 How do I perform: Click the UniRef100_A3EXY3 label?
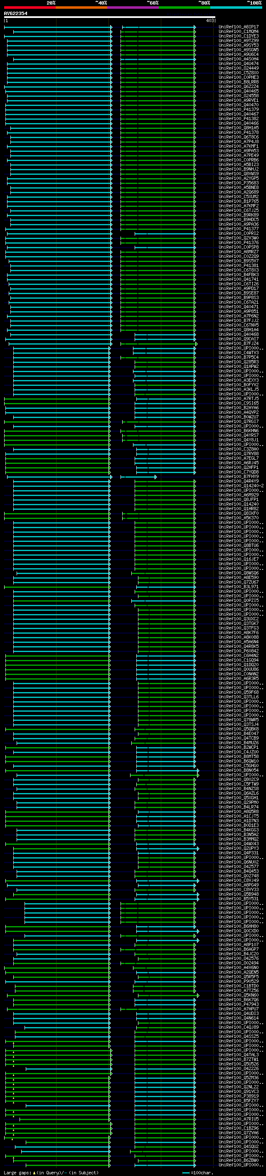239,380
